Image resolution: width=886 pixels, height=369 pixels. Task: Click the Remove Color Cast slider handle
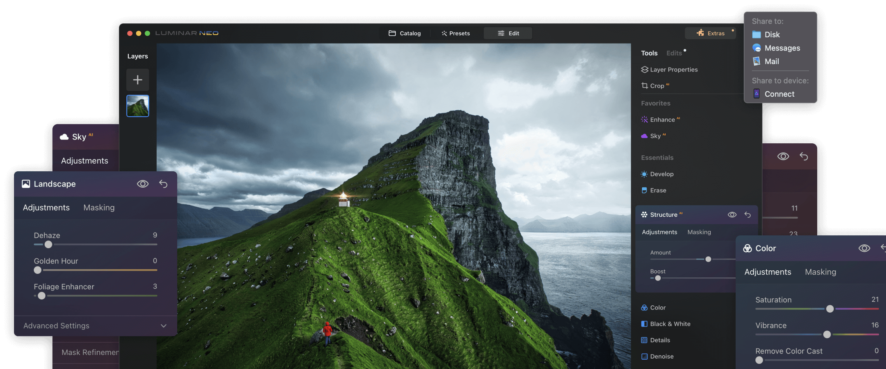point(759,360)
